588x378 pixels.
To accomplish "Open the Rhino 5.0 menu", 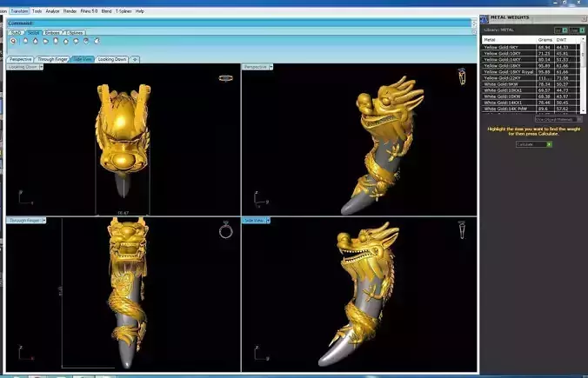I will (x=89, y=11).
